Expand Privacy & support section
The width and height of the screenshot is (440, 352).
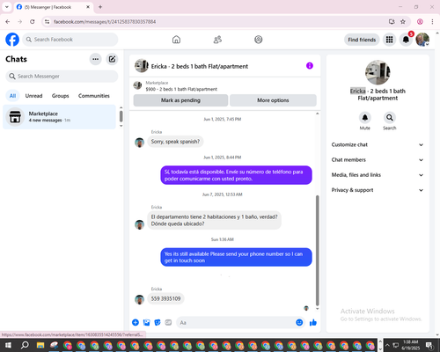click(x=378, y=190)
